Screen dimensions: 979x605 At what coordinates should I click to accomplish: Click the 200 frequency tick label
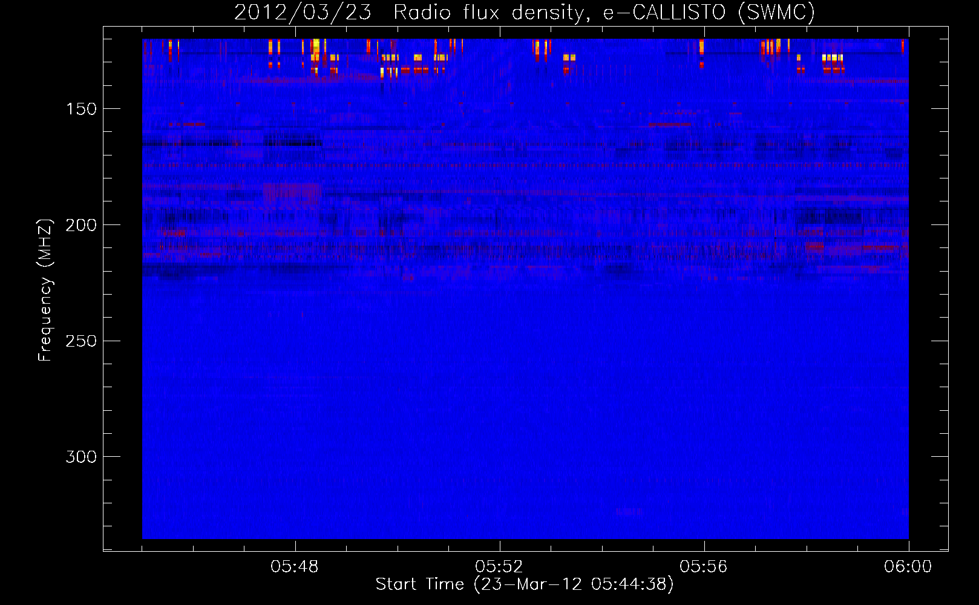pyautogui.click(x=81, y=225)
